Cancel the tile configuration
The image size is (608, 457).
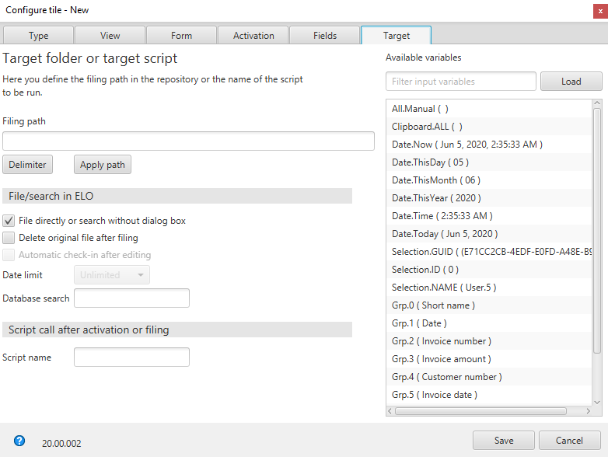(x=569, y=441)
